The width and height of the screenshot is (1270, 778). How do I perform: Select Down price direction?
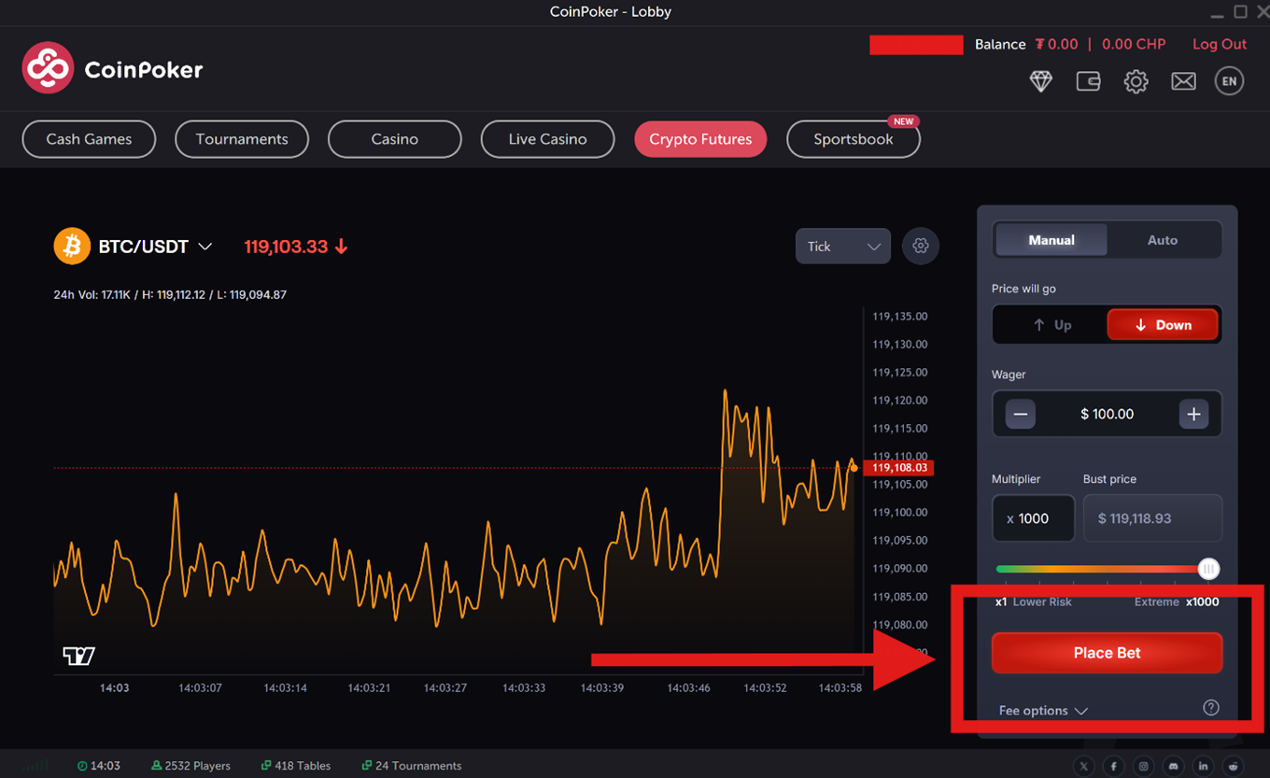tap(1163, 325)
